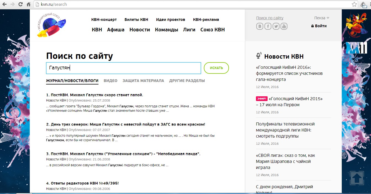
Task: Click the Войти login link
Action: point(321,26)
